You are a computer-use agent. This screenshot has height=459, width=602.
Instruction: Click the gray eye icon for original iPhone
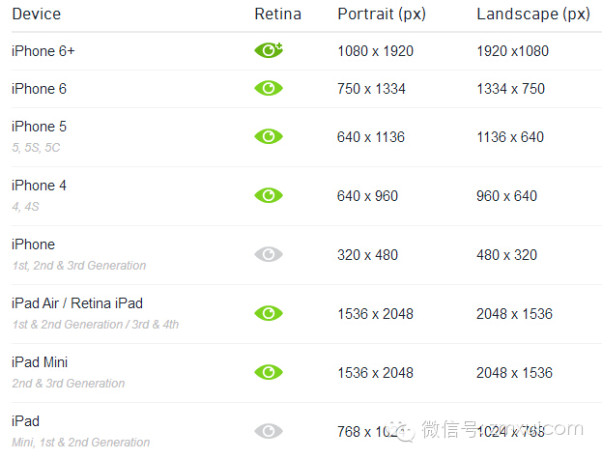tap(268, 254)
